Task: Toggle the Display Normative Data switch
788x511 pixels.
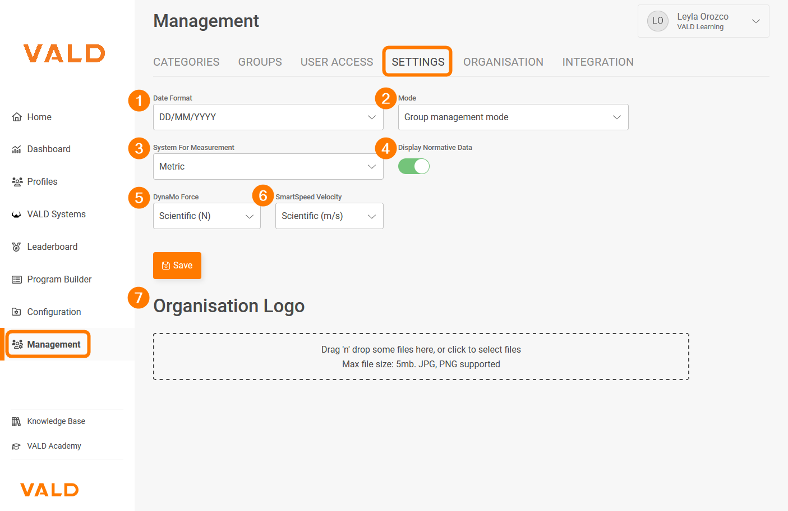Action: click(414, 166)
